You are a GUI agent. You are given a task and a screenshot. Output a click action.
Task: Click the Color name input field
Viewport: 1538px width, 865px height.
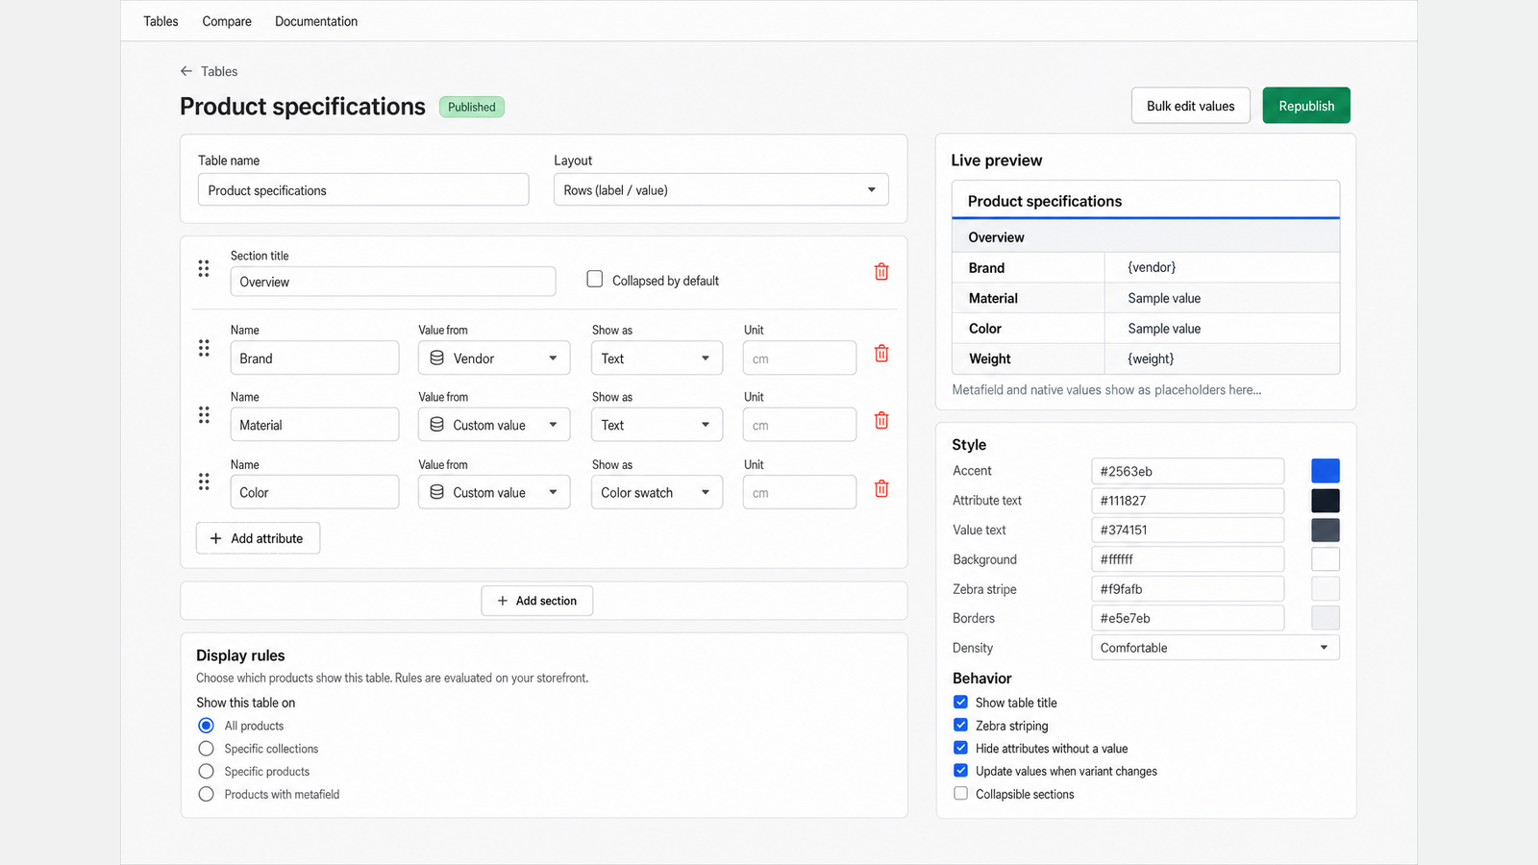pyautogui.click(x=314, y=492)
